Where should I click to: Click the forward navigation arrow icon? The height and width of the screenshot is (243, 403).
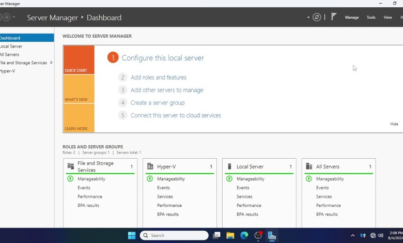6,17
